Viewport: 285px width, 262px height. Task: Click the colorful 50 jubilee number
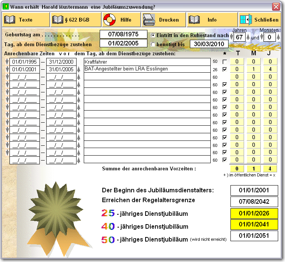[108, 240]
